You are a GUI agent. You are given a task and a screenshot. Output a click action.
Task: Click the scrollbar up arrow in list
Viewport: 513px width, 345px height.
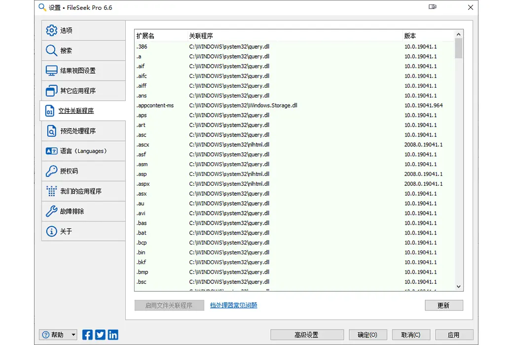[459, 34]
